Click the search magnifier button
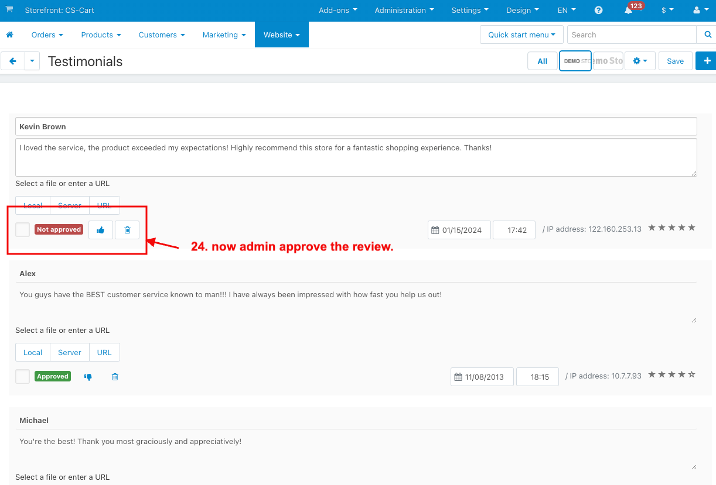The width and height of the screenshot is (716, 485). tap(707, 35)
